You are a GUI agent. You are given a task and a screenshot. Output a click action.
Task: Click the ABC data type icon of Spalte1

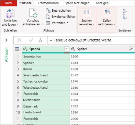(x=73, y=49)
